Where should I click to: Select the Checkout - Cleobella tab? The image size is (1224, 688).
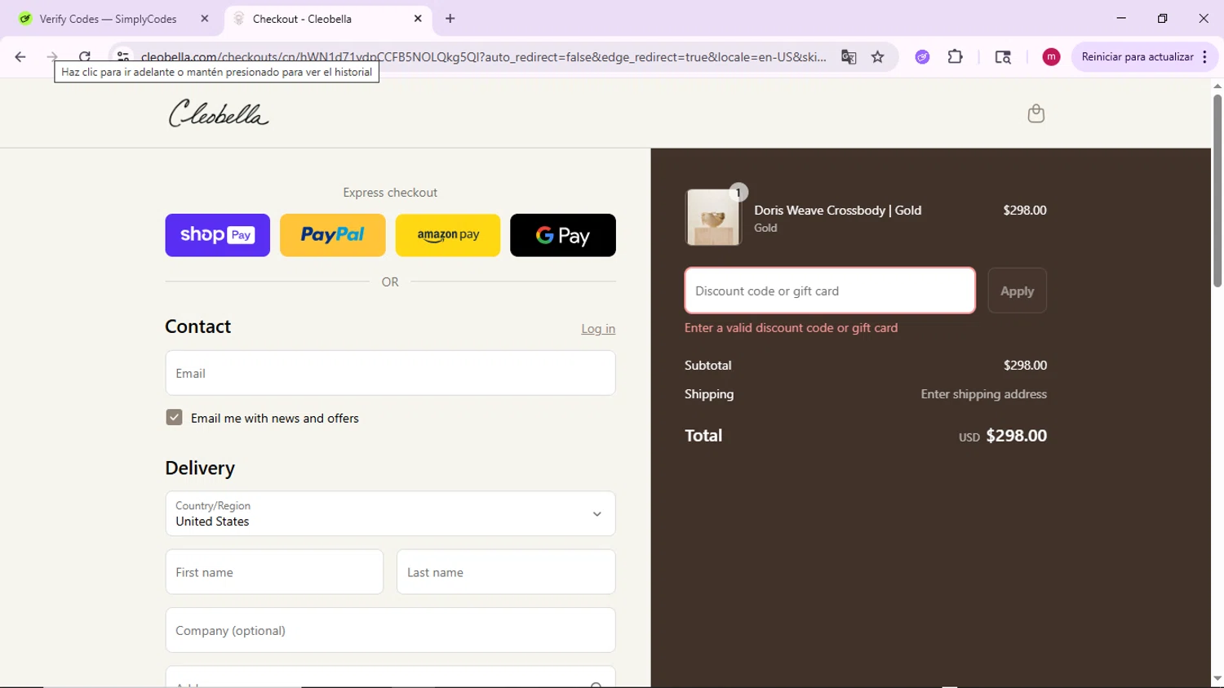pos(326,19)
